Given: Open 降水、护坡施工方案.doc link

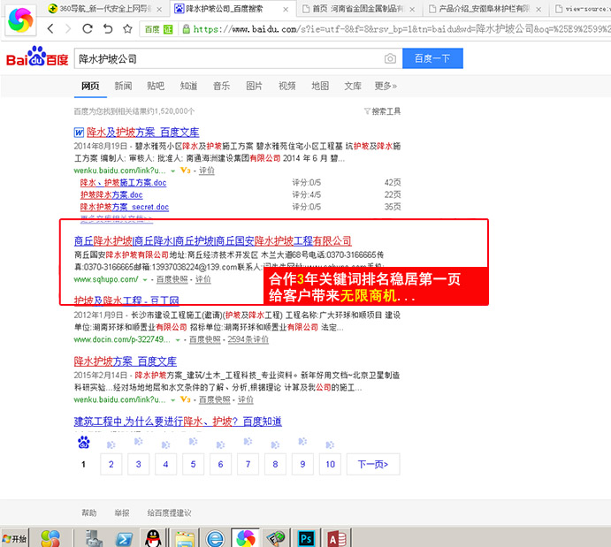Looking at the screenshot, I should [123, 183].
